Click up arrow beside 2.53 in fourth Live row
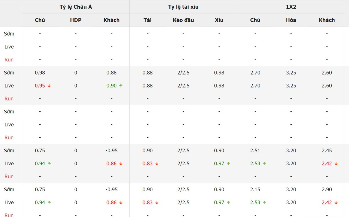Viewport: 349px width, 217px height. pos(264,164)
